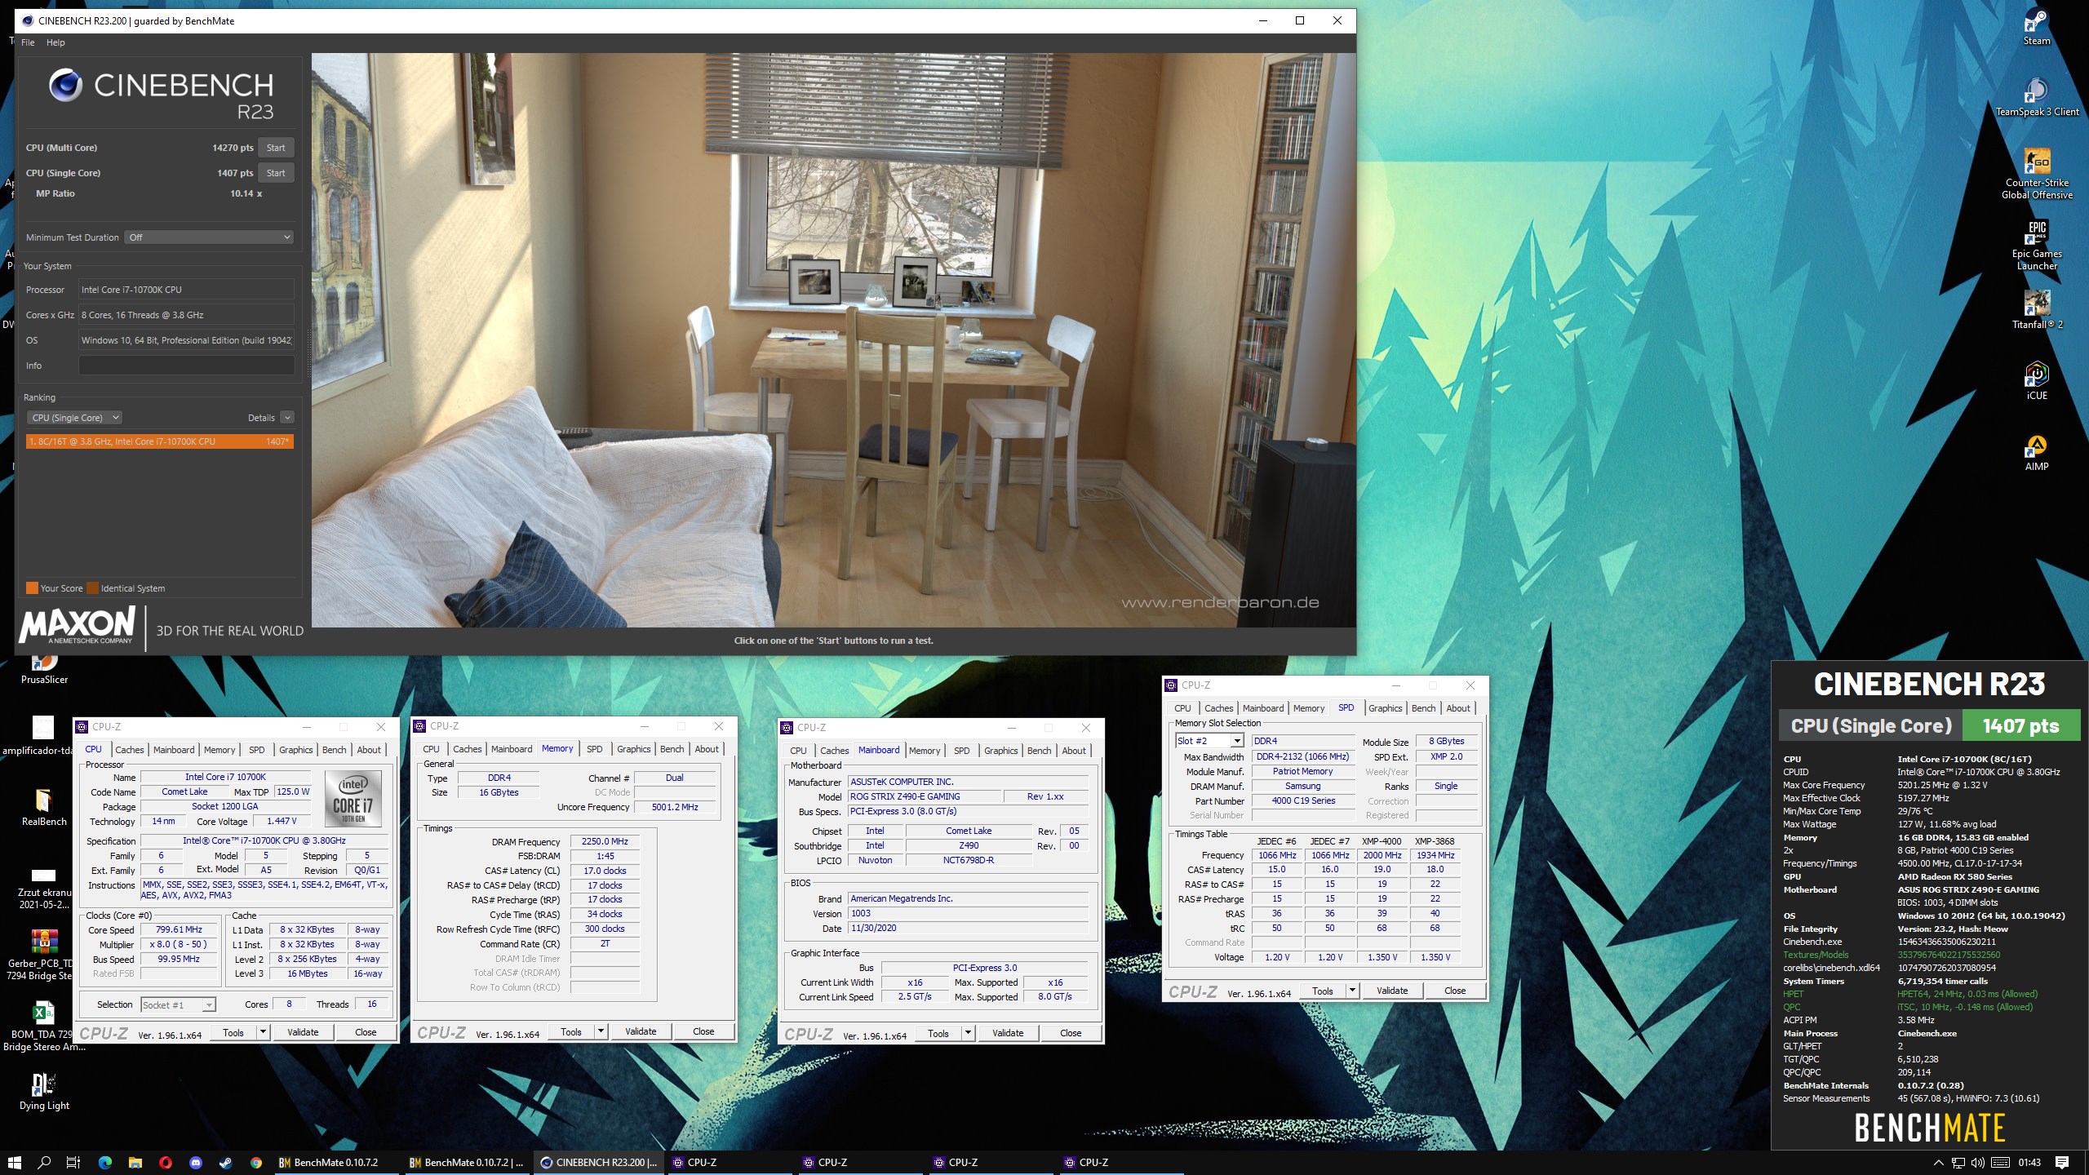2089x1175 pixels.
Task: Open AIMP desktop shortcut
Action: (2036, 452)
